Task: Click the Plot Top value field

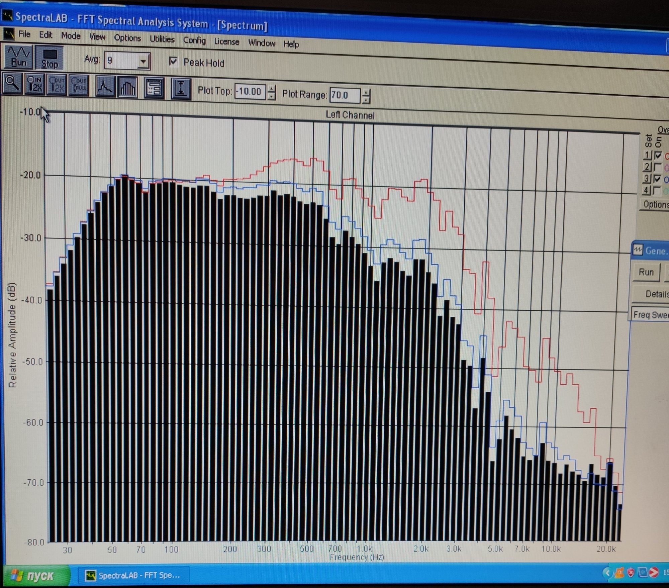Action: click(x=250, y=92)
